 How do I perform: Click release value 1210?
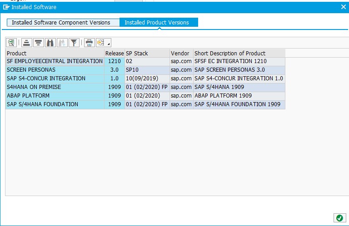(x=115, y=61)
